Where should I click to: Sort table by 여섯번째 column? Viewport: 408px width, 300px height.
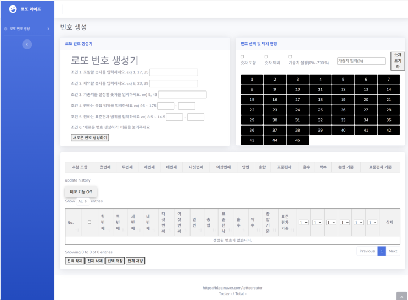(x=182, y=223)
